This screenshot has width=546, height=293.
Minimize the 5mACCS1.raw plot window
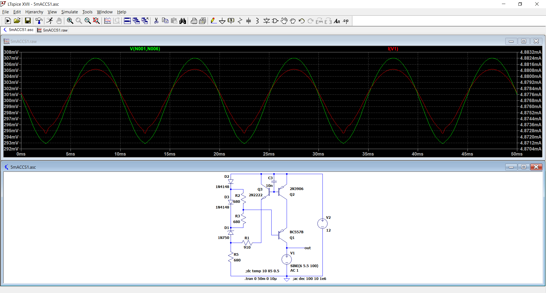pyautogui.click(x=511, y=41)
